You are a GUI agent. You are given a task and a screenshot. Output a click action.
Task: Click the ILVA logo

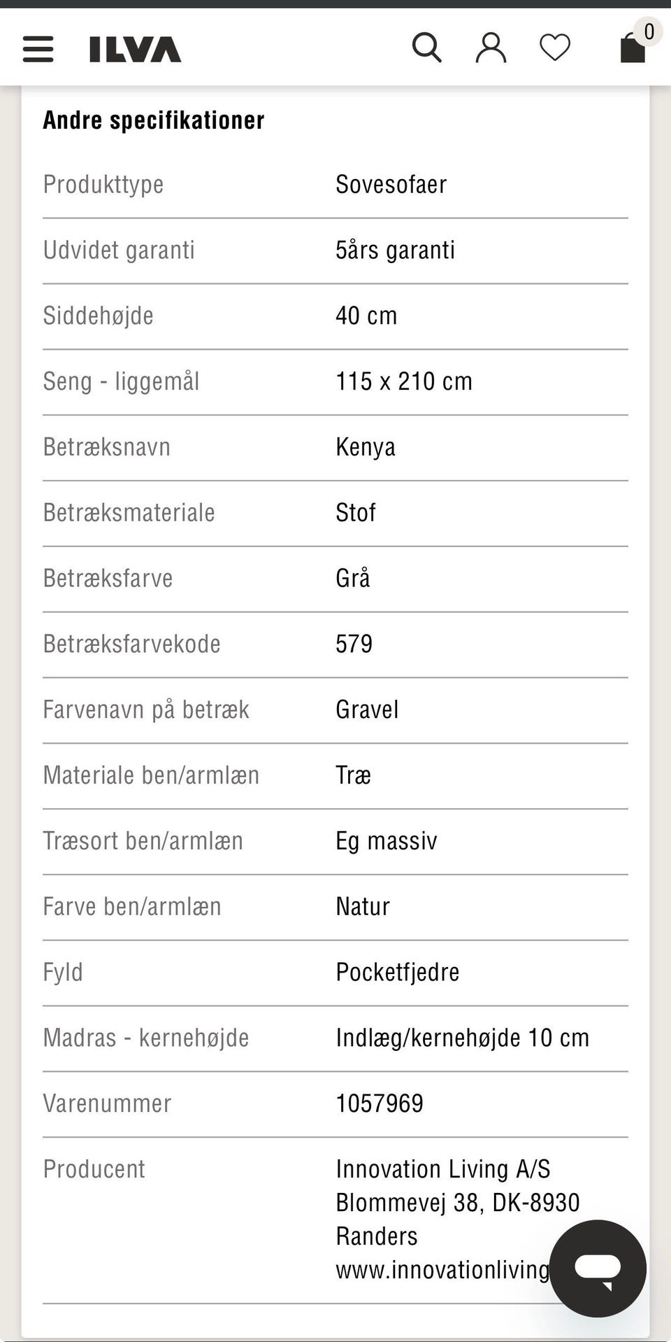coord(135,50)
